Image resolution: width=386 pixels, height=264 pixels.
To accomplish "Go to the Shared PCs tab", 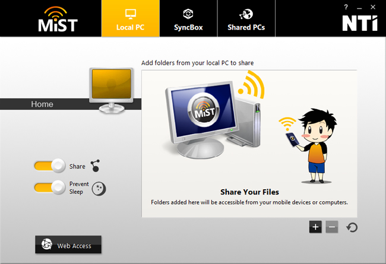I will tap(246, 18).
